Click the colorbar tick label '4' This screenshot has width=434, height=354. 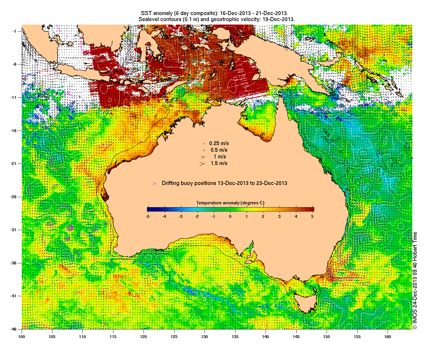click(296, 216)
